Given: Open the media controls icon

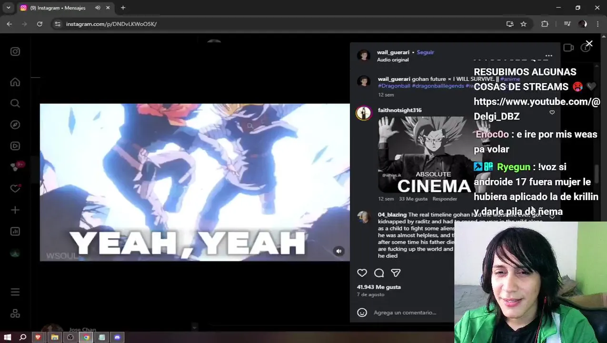Looking at the screenshot, I should coord(567,24).
